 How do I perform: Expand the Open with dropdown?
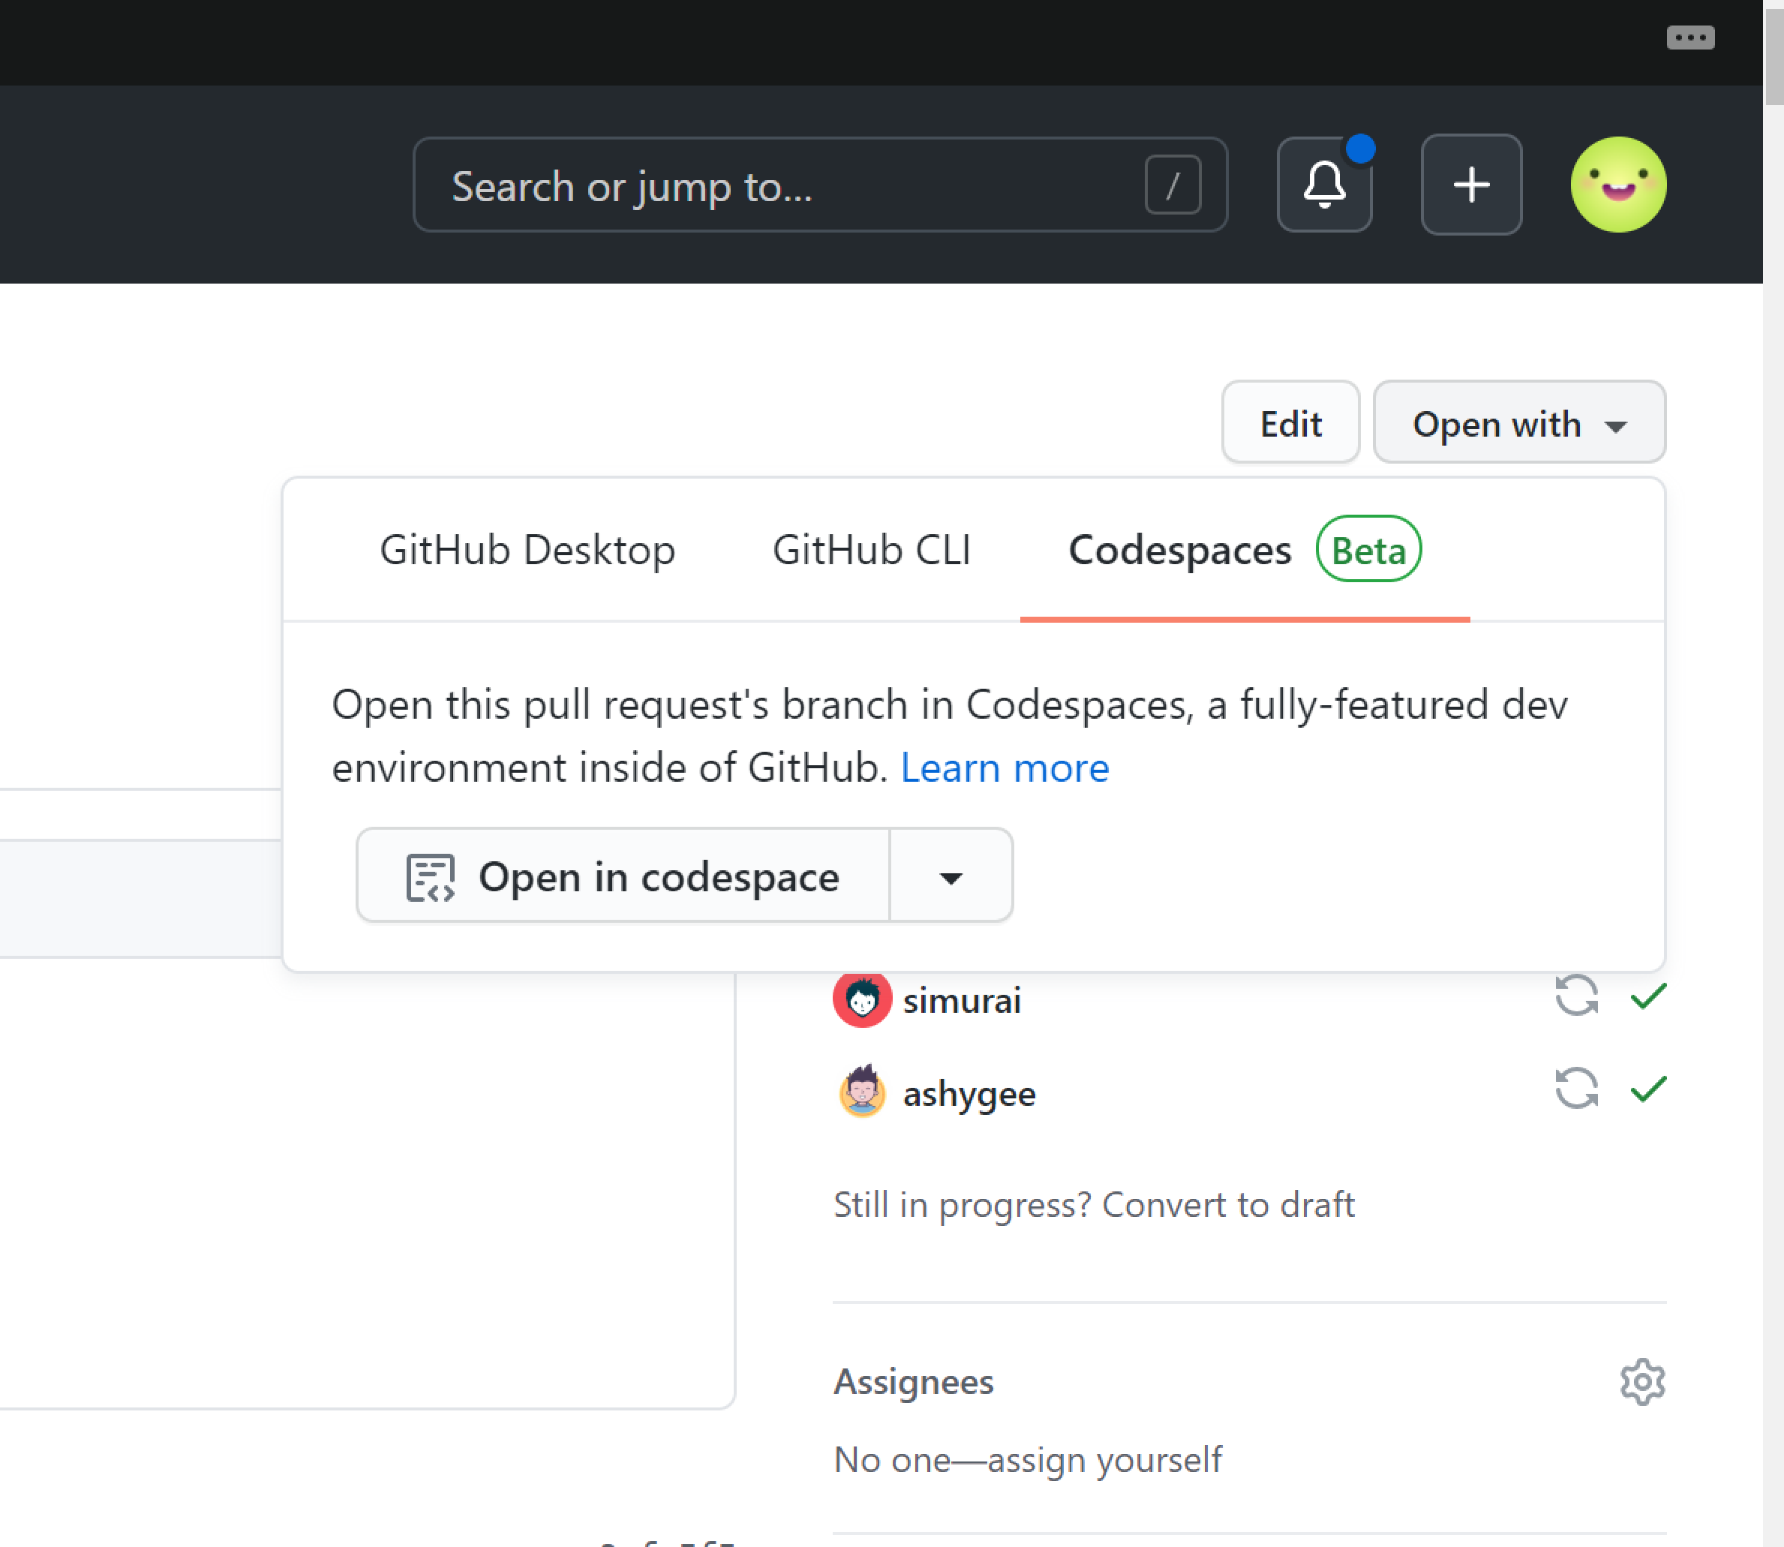click(1519, 423)
